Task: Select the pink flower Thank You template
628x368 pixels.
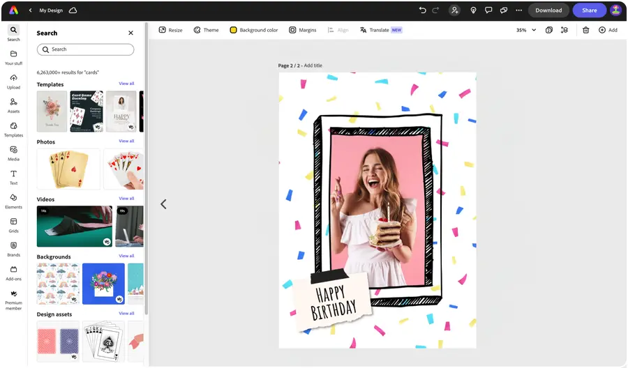Action: [52, 112]
